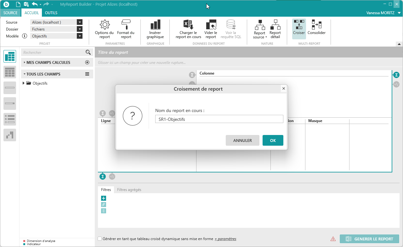Add a new calculated field
Viewport: 403px width, 247px height.
pyautogui.click(x=88, y=63)
